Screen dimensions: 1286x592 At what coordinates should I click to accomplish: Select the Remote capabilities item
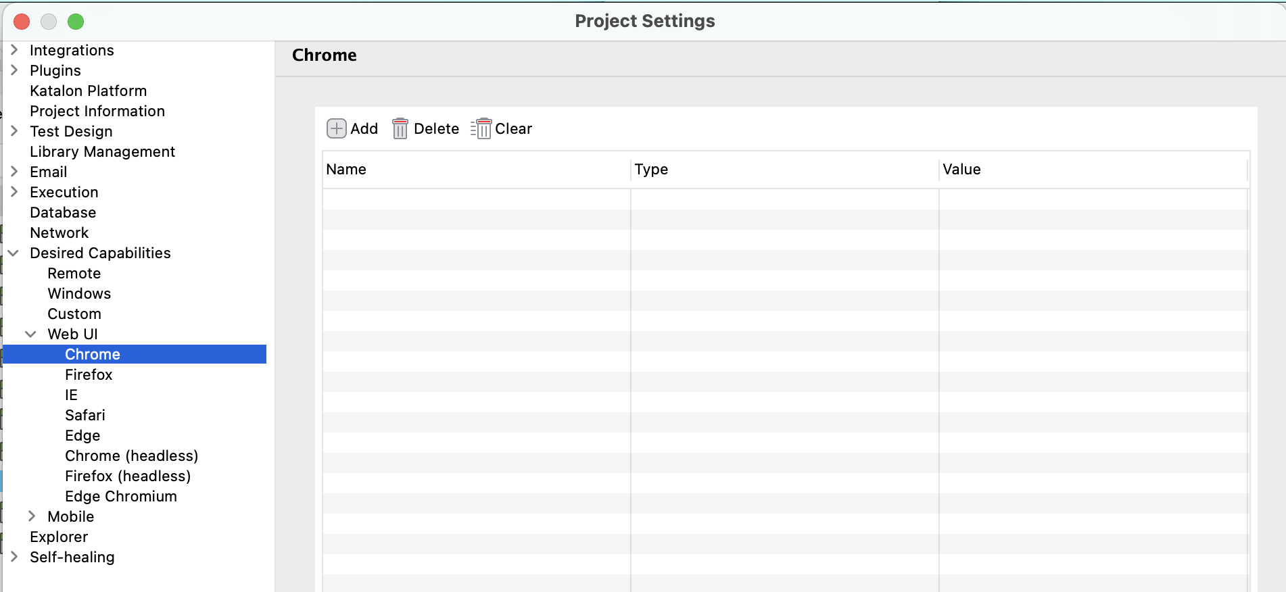point(74,273)
